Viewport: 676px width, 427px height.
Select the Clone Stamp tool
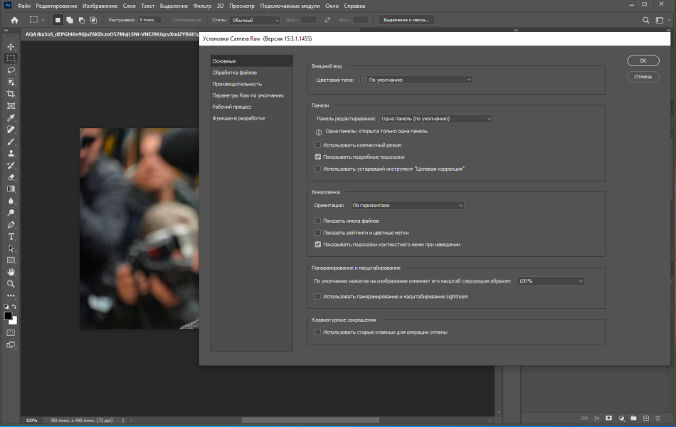coord(11,153)
